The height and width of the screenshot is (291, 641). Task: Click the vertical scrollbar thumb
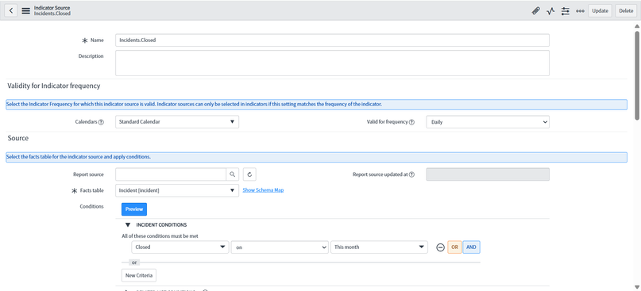click(637, 75)
